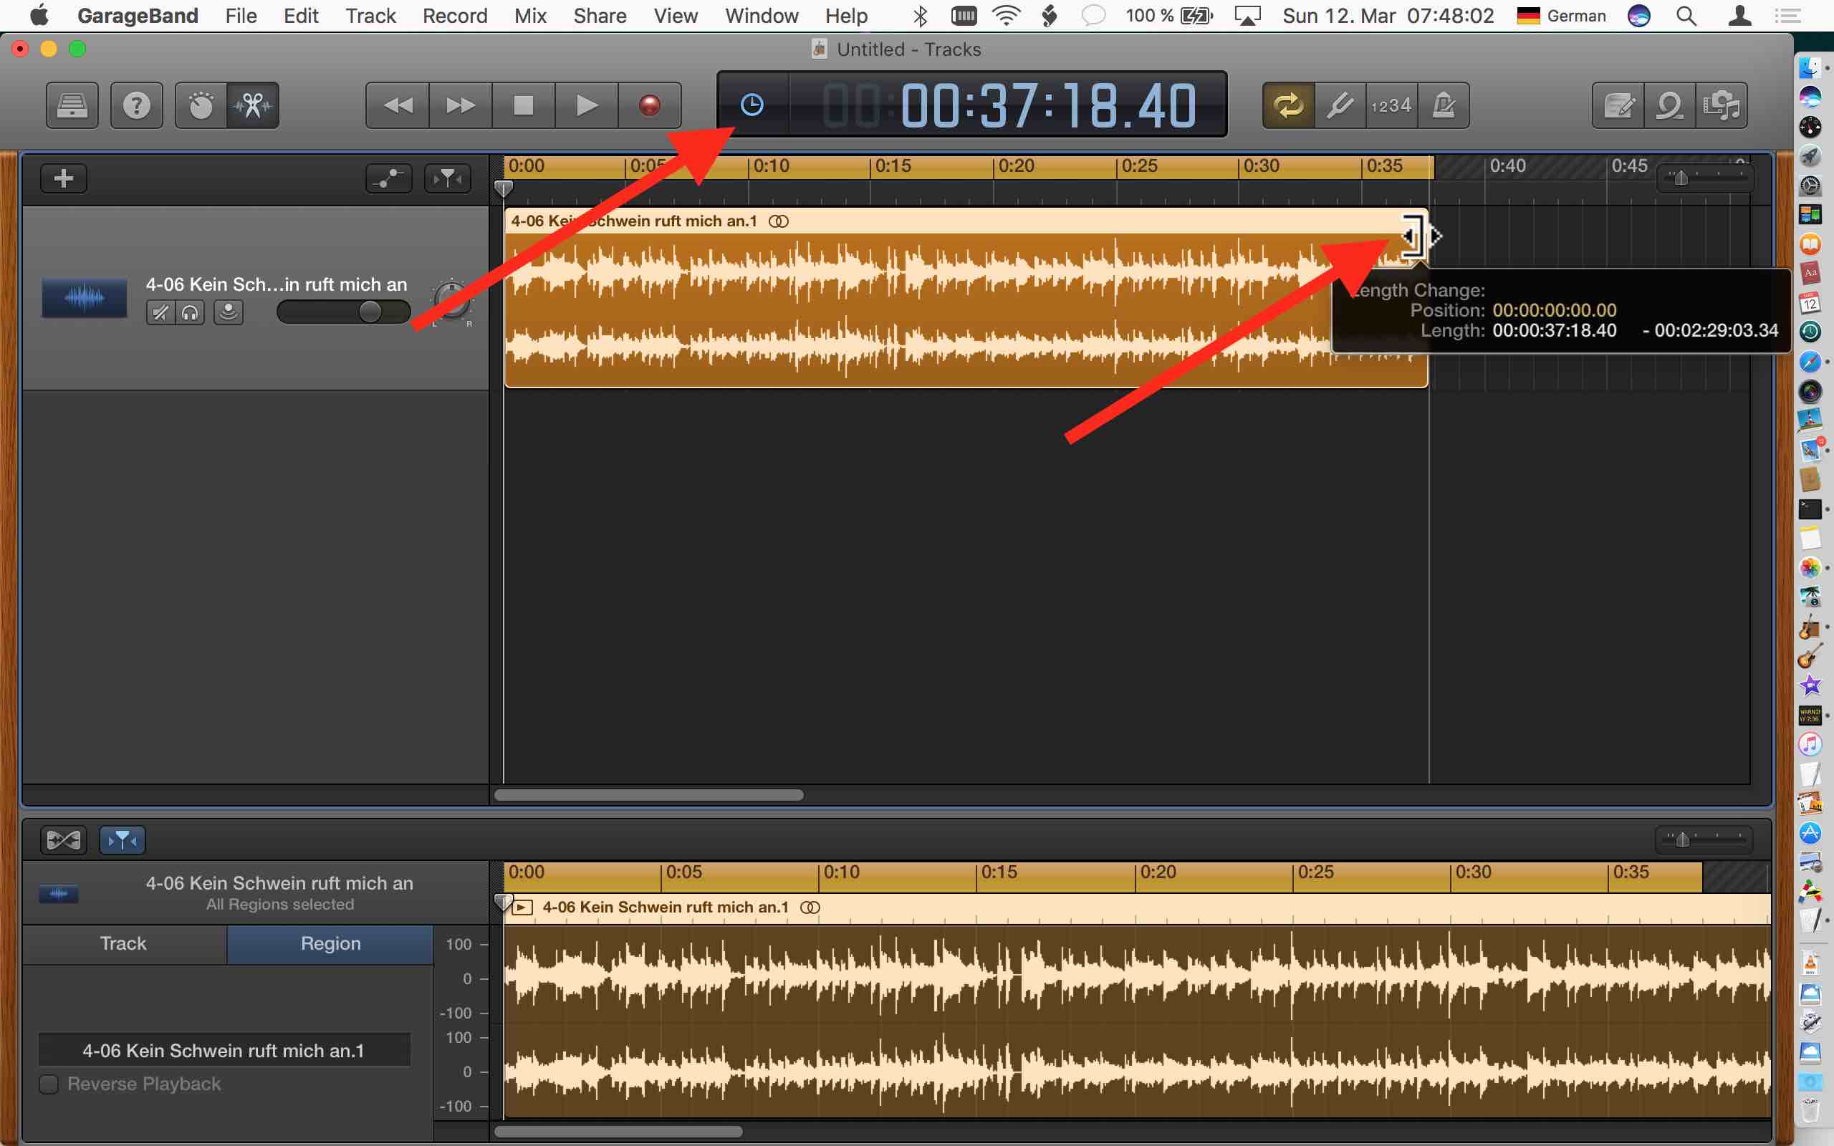This screenshot has height=1146, width=1834.
Task: Show the Smart Controls knob button
Action: [201, 105]
